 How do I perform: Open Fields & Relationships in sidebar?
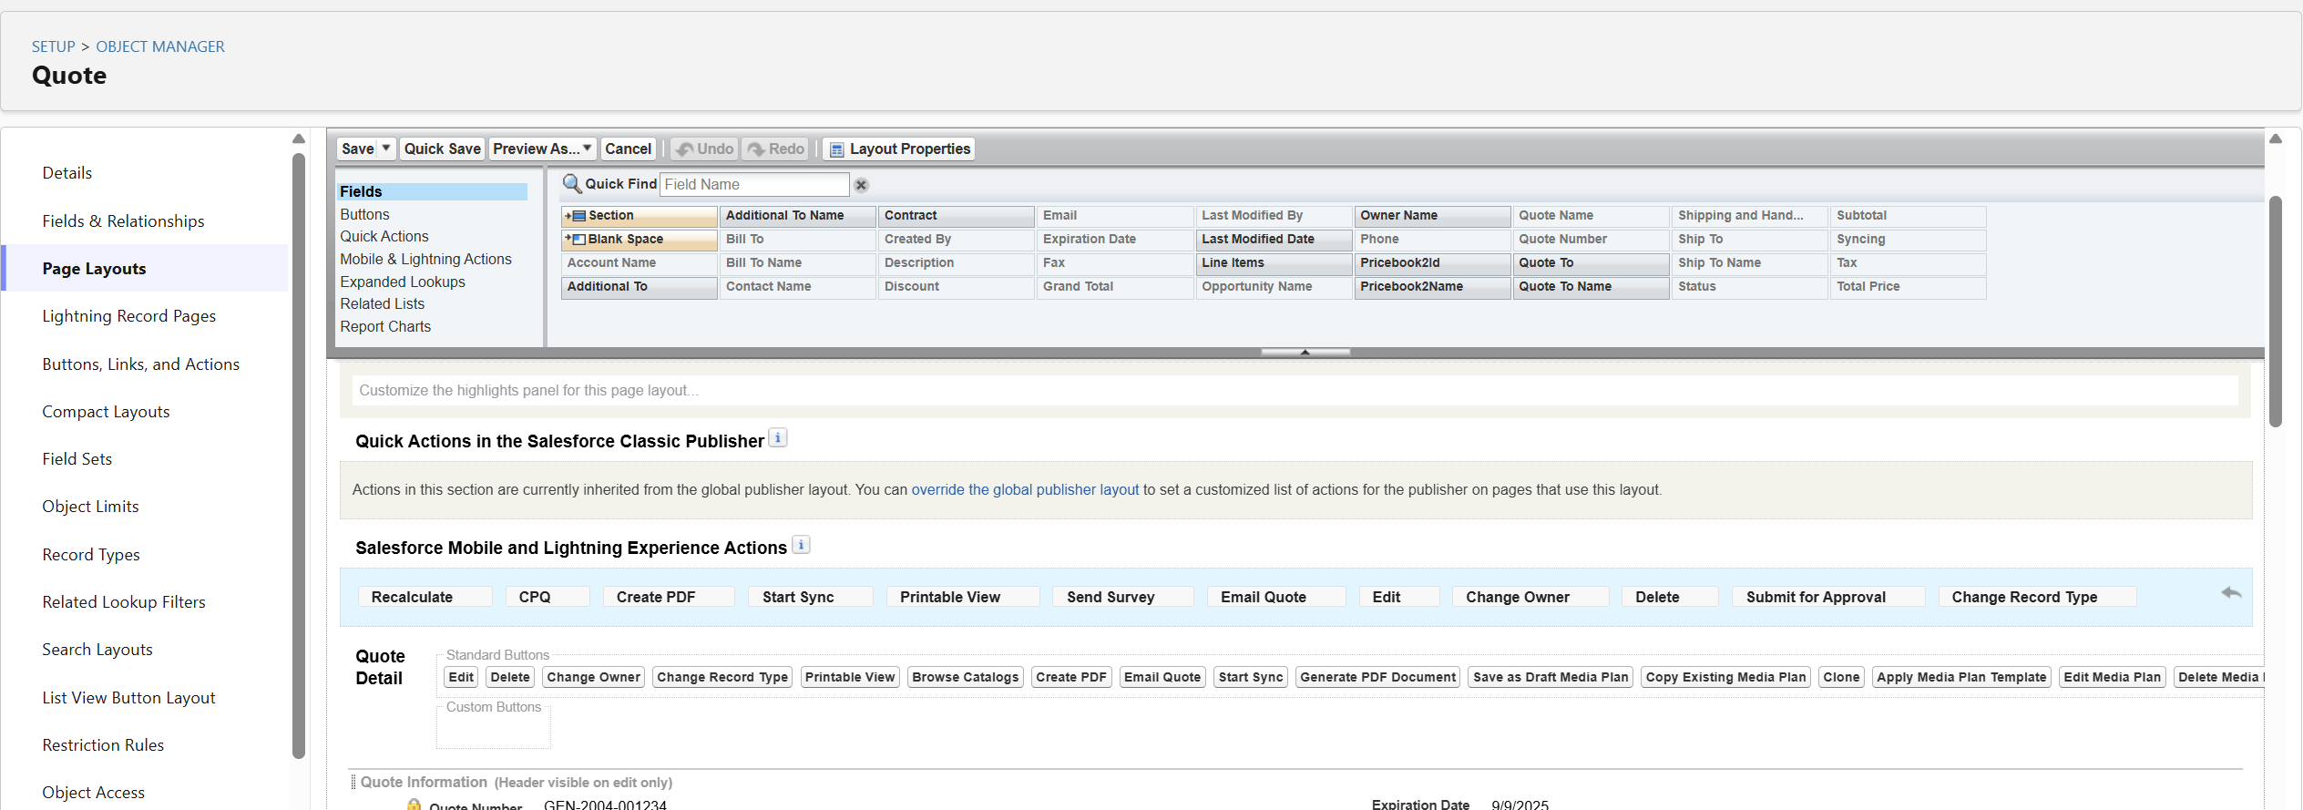[x=123, y=221]
